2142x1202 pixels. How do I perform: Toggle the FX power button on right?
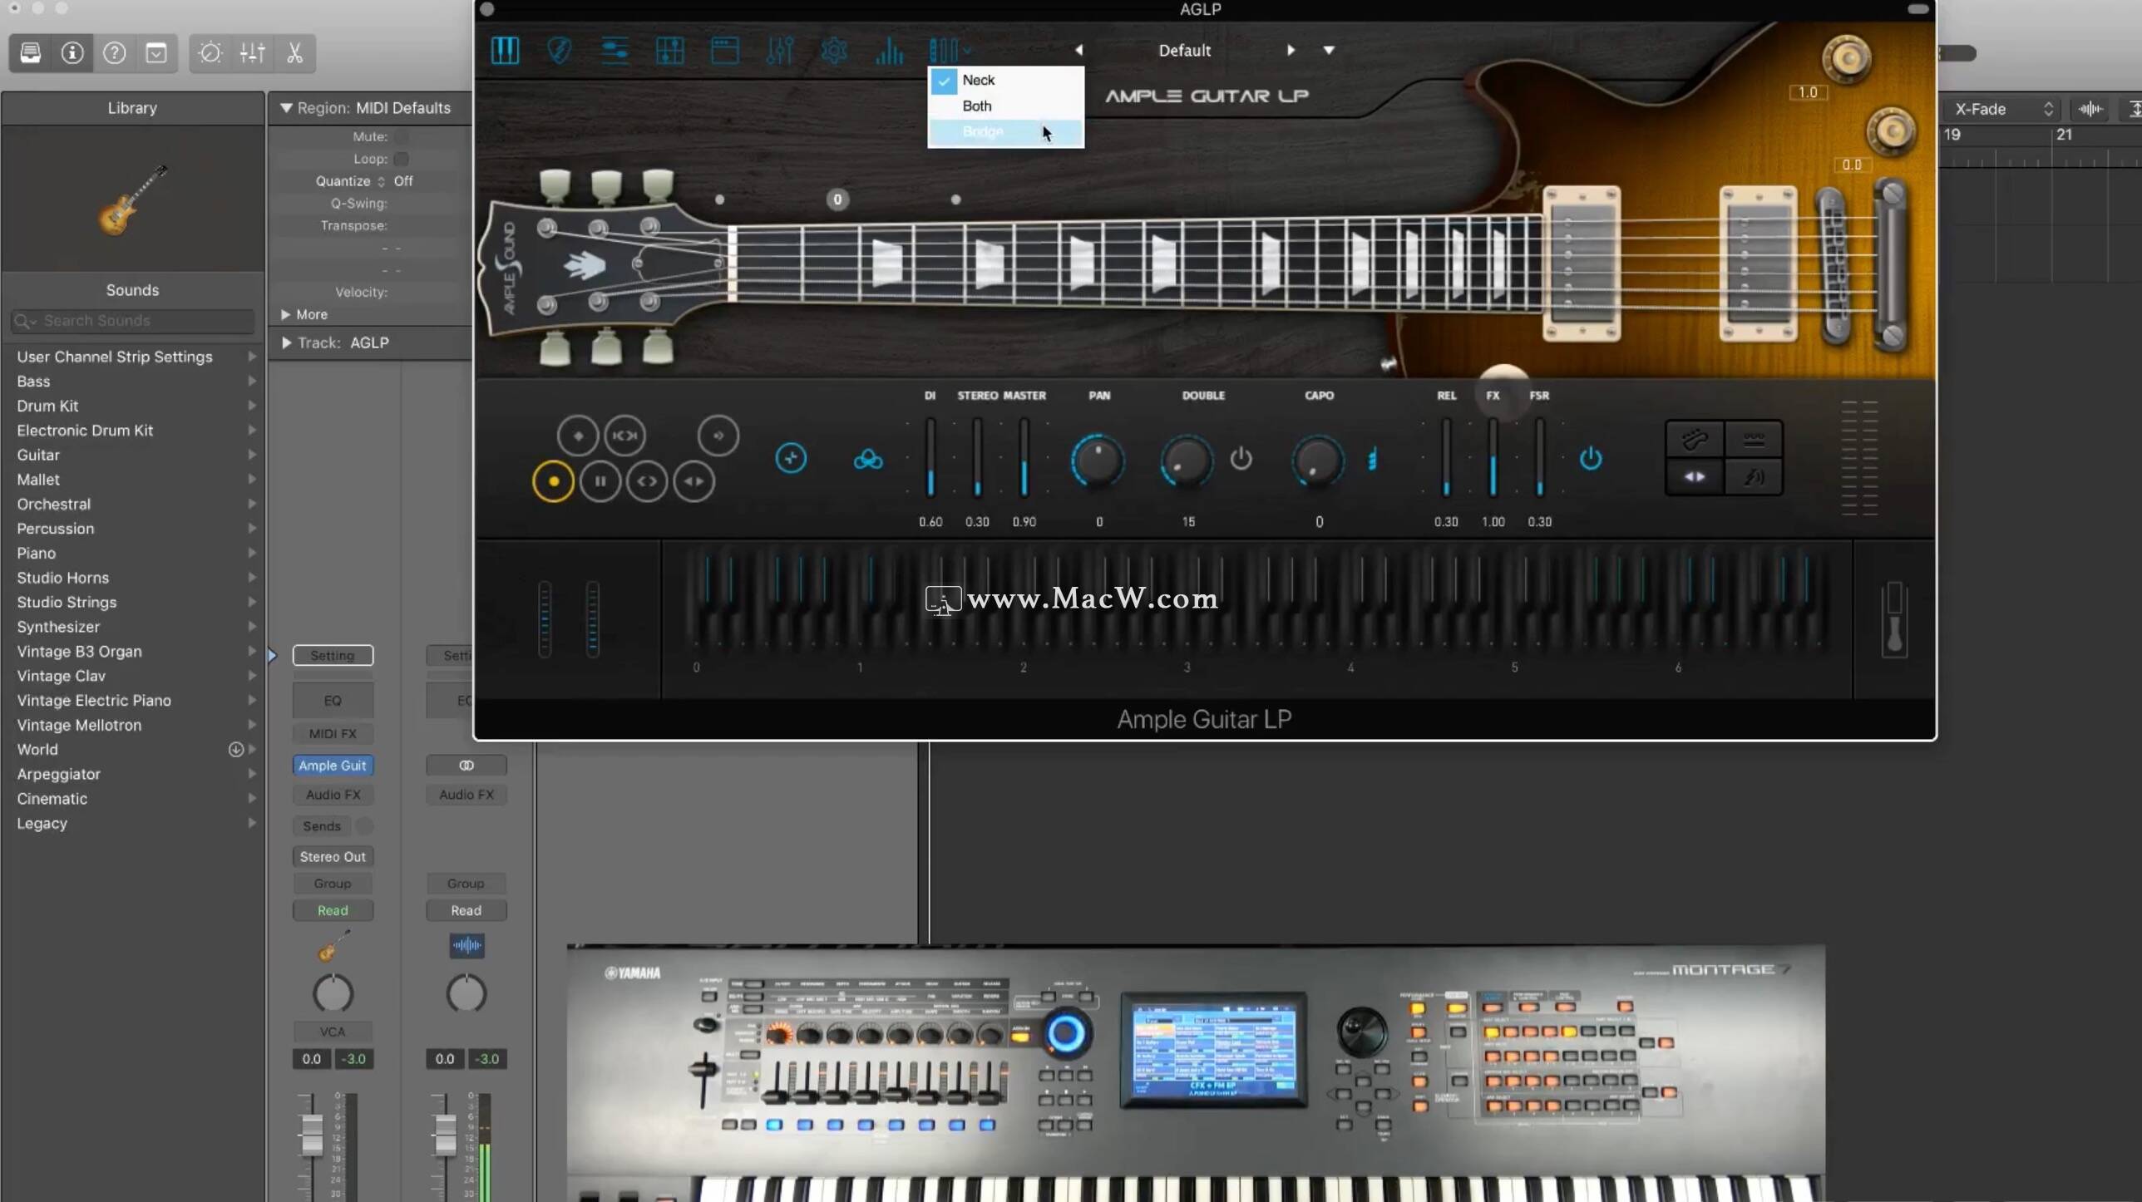(1590, 458)
